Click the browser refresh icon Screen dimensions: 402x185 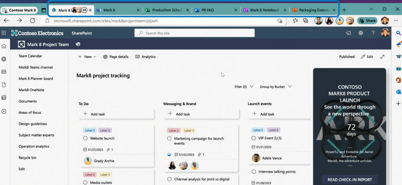[x=32, y=21]
